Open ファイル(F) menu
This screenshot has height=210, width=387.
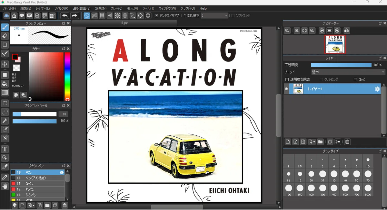pos(9,8)
